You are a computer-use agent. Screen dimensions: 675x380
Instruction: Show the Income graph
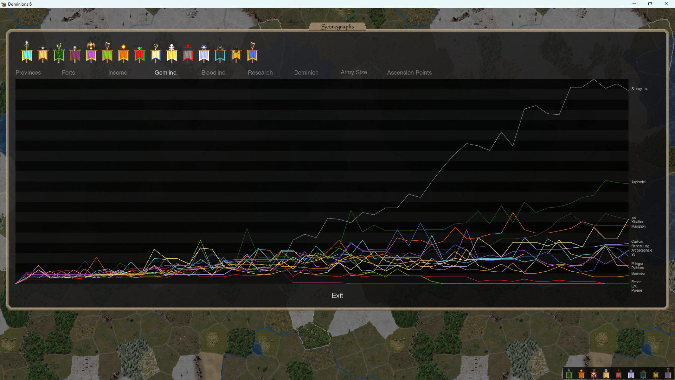coord(118,72)
